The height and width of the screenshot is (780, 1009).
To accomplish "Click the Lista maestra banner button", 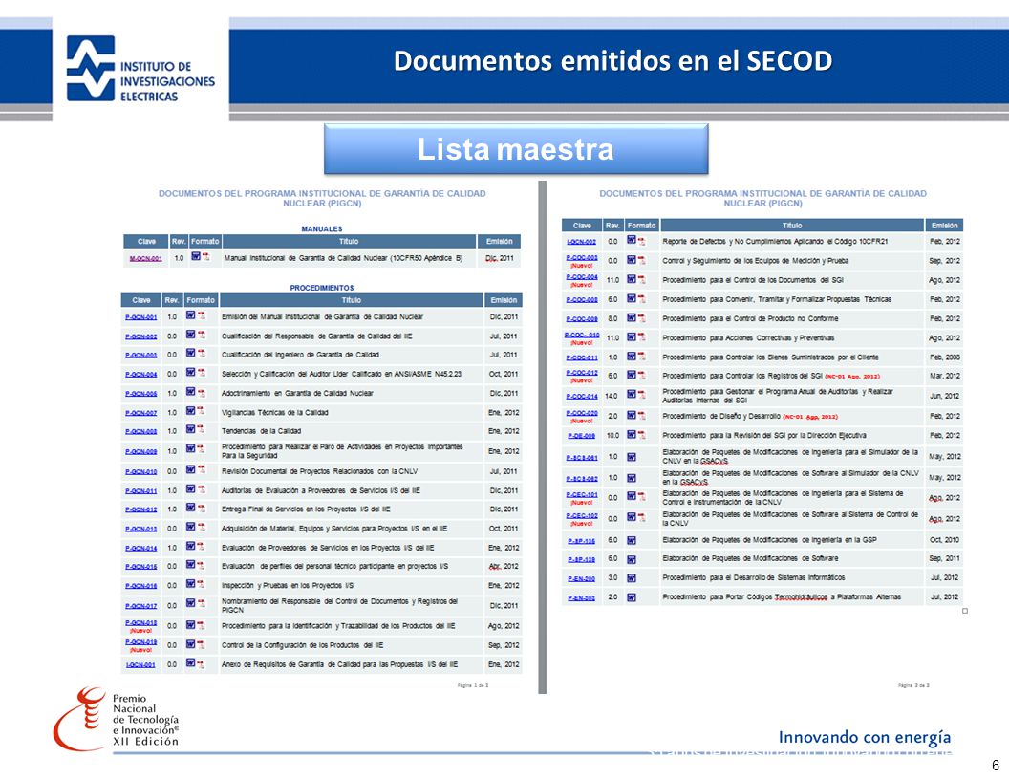I will click(515, 149).
